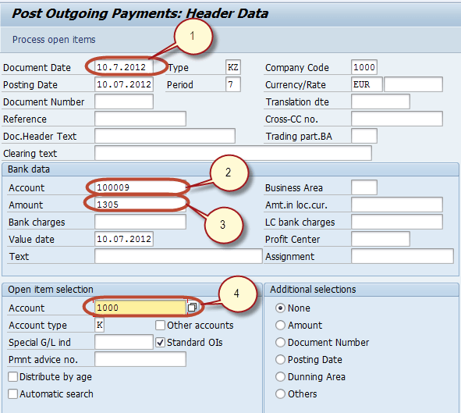Screen dimensions: 461x413
Task: Enable Automatic search checkbox
Action: (x=12, y=394)
